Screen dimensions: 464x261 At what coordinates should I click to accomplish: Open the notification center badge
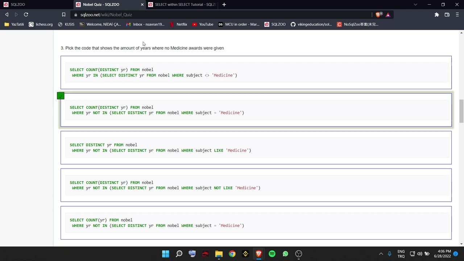pos(456,254)
